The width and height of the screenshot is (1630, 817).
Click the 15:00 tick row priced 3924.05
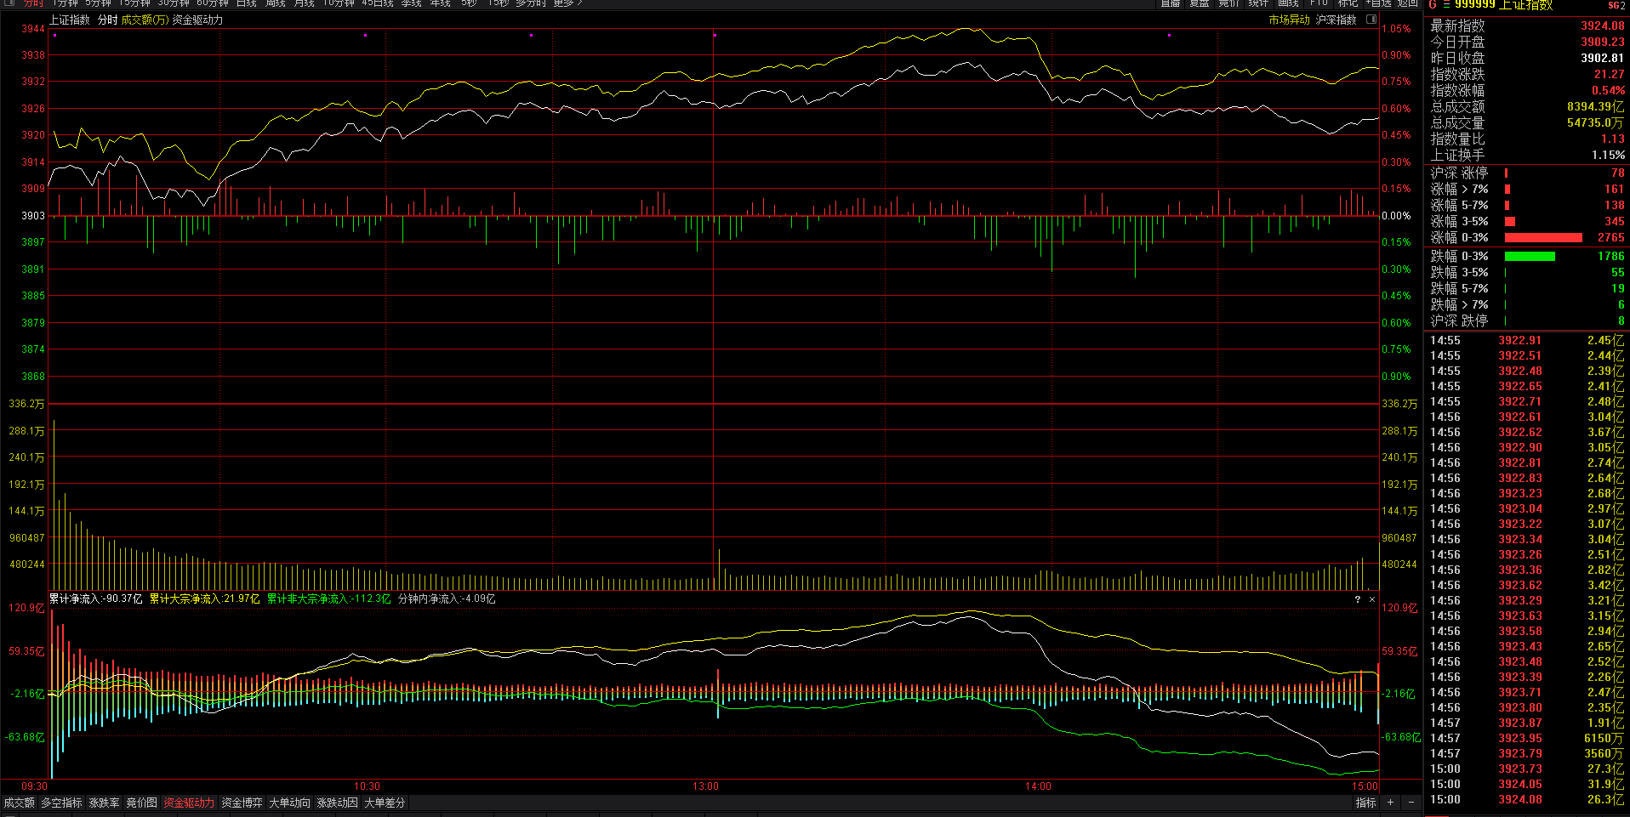pyautogui.click(x=1527, y=785)
